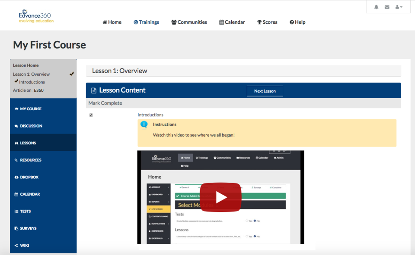
Task: Open My Course in sidebar
Action: (43, 109)
